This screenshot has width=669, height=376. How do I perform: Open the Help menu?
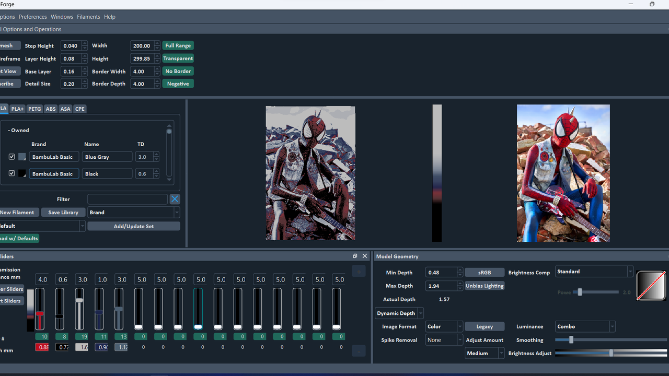coord(109,17)
